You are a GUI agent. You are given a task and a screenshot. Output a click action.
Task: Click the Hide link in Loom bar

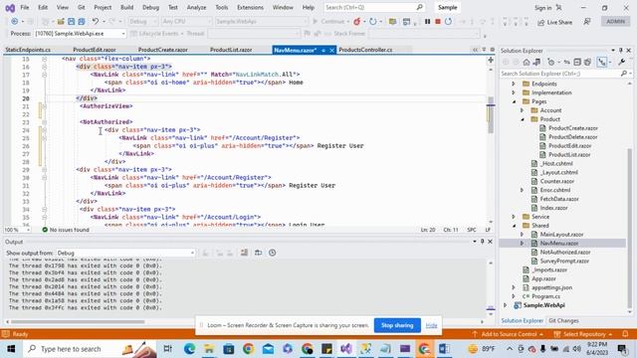431,325
